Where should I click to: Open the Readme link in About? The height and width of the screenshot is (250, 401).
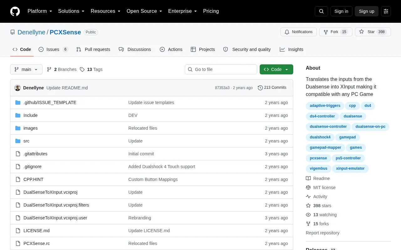(x=318, y=178)
